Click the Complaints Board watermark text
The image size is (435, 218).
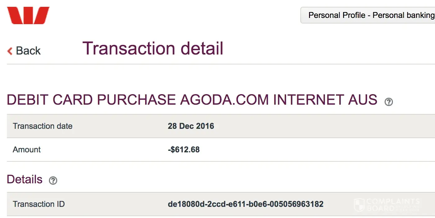point(393,205)
